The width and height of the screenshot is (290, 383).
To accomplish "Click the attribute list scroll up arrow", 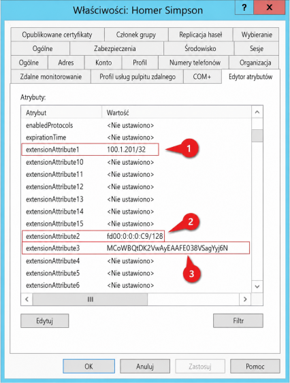I will tap(257, 112).
